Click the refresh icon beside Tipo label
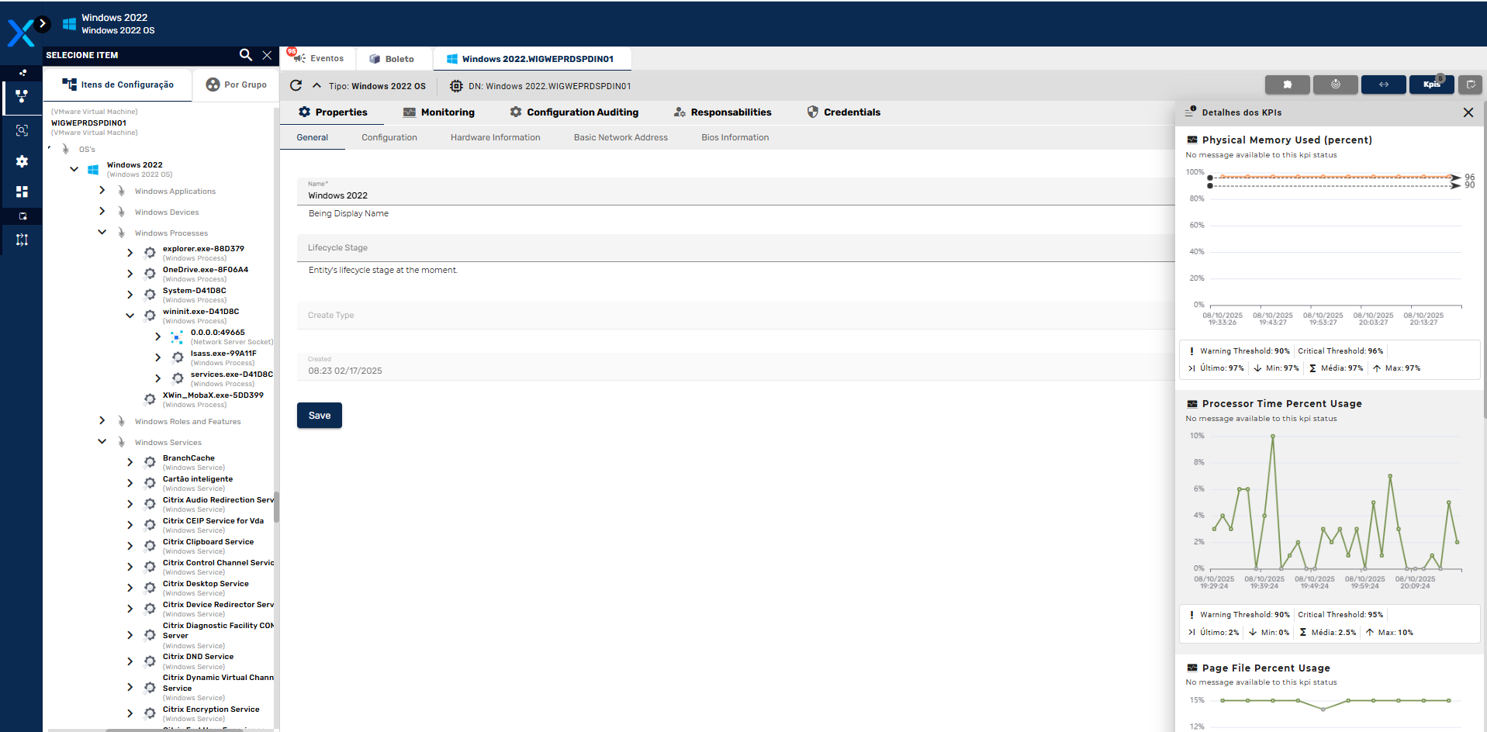 pos(296,86)
